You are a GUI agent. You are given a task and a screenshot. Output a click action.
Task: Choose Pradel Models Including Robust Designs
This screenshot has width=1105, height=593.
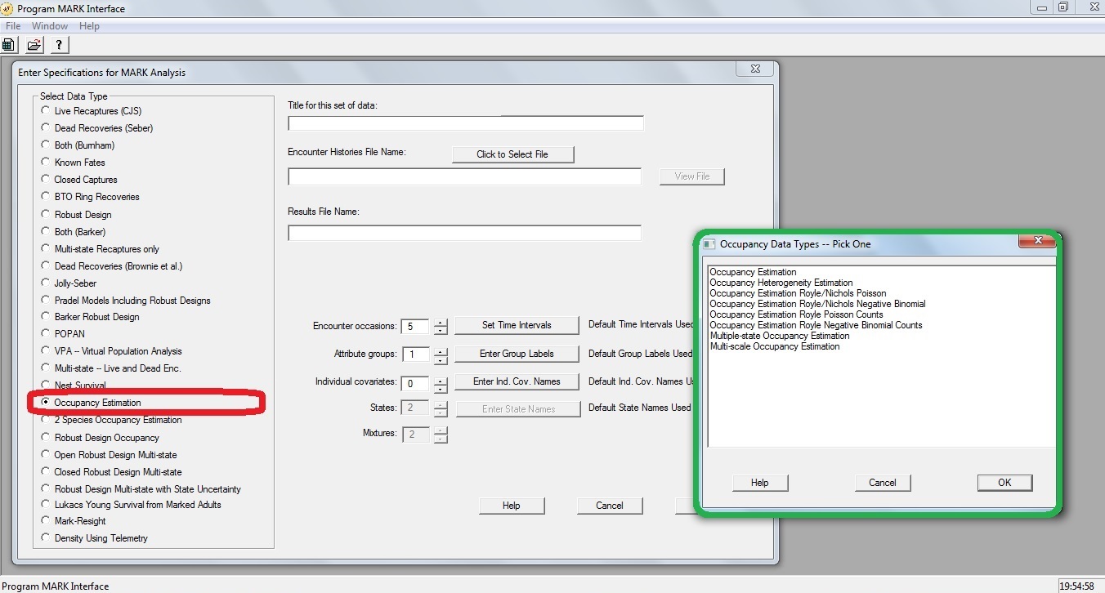[126, 301]
